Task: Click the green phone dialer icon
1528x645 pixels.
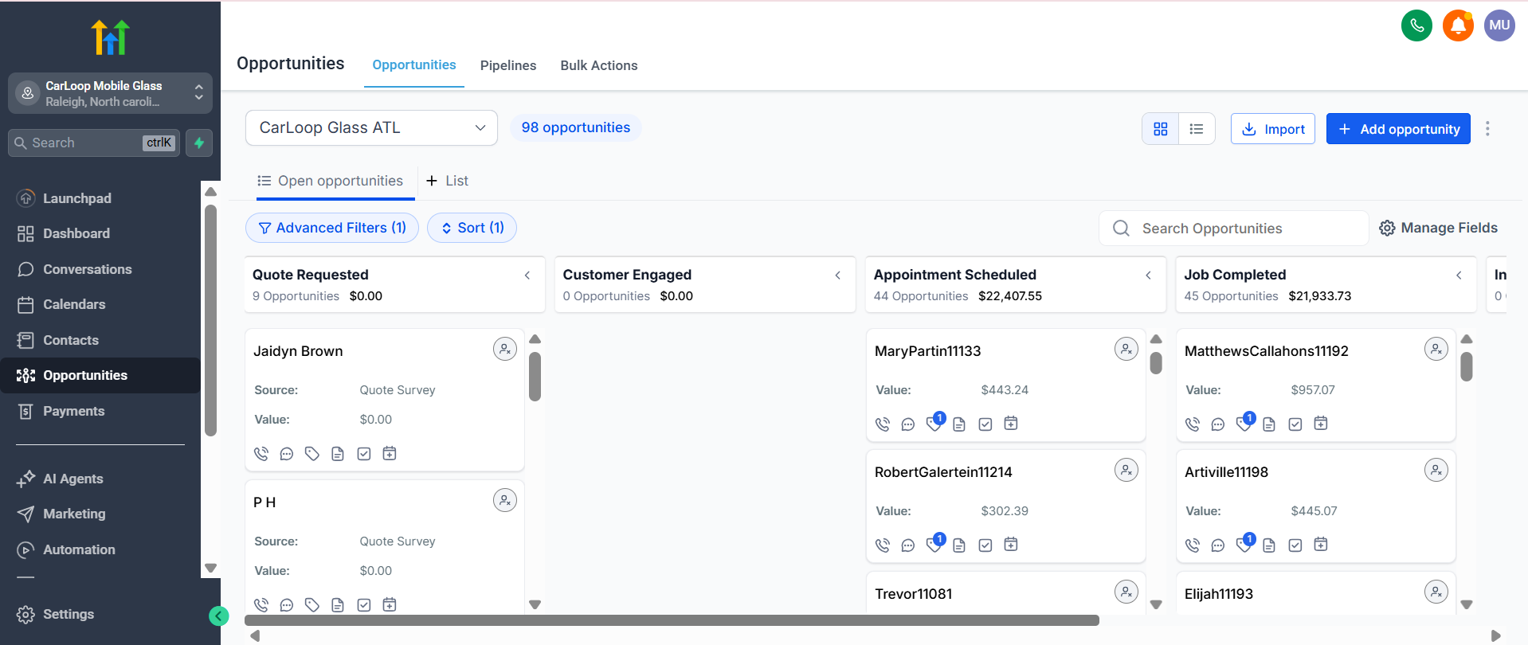Action: (x=1416, y=25)
